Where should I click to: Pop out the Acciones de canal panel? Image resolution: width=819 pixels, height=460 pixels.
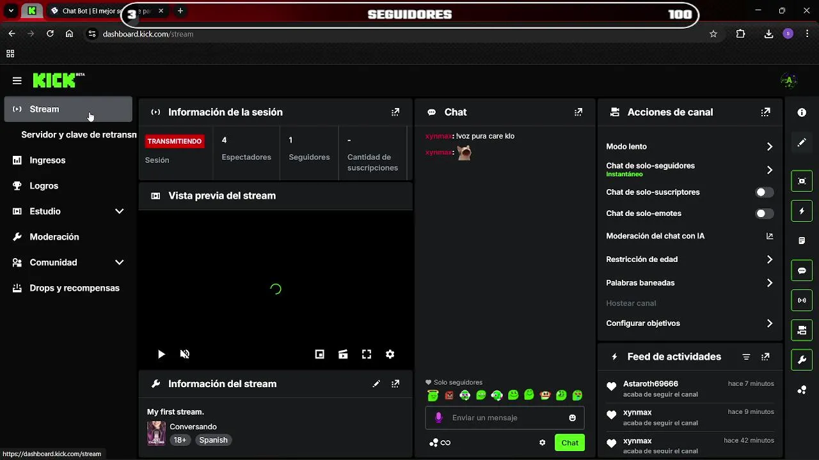[x=765, y=112]
